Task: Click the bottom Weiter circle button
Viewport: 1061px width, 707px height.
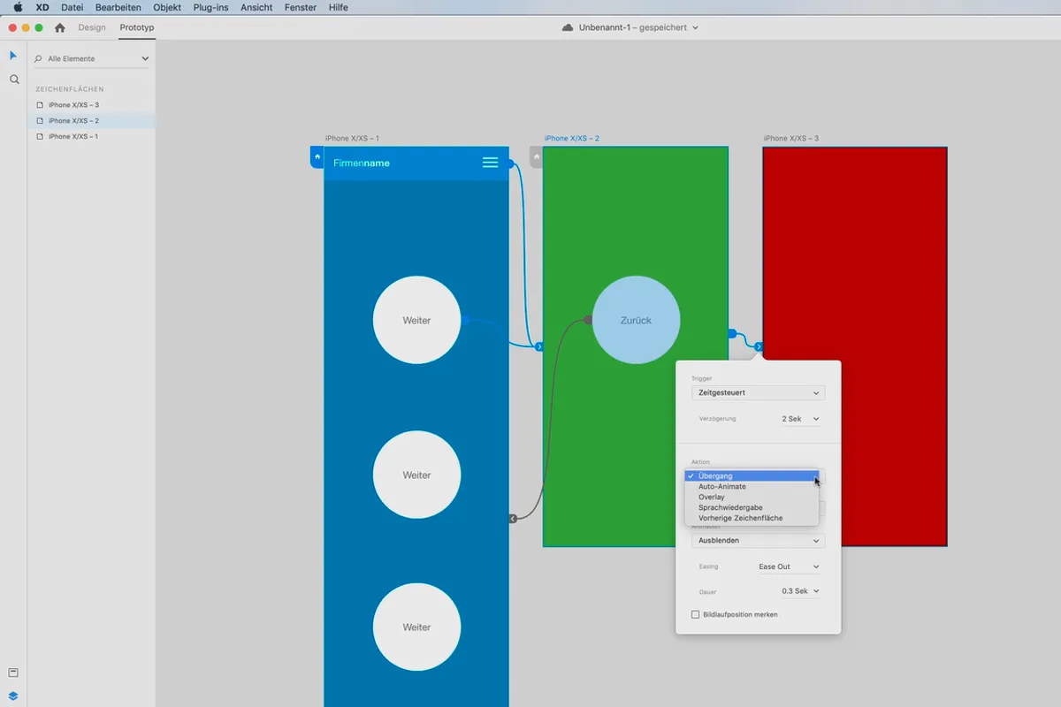Action: click(416, 627)
